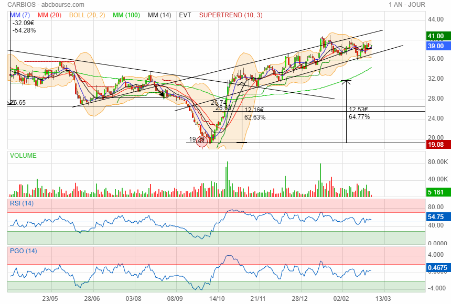Image resolution: width=451 pixels, height=304 pixels.
Task: Select the 02/02 date label
Action: pos(341,299)
